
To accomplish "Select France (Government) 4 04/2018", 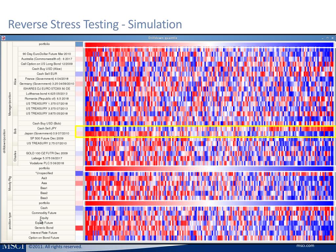I will click(x=47, y=79).
